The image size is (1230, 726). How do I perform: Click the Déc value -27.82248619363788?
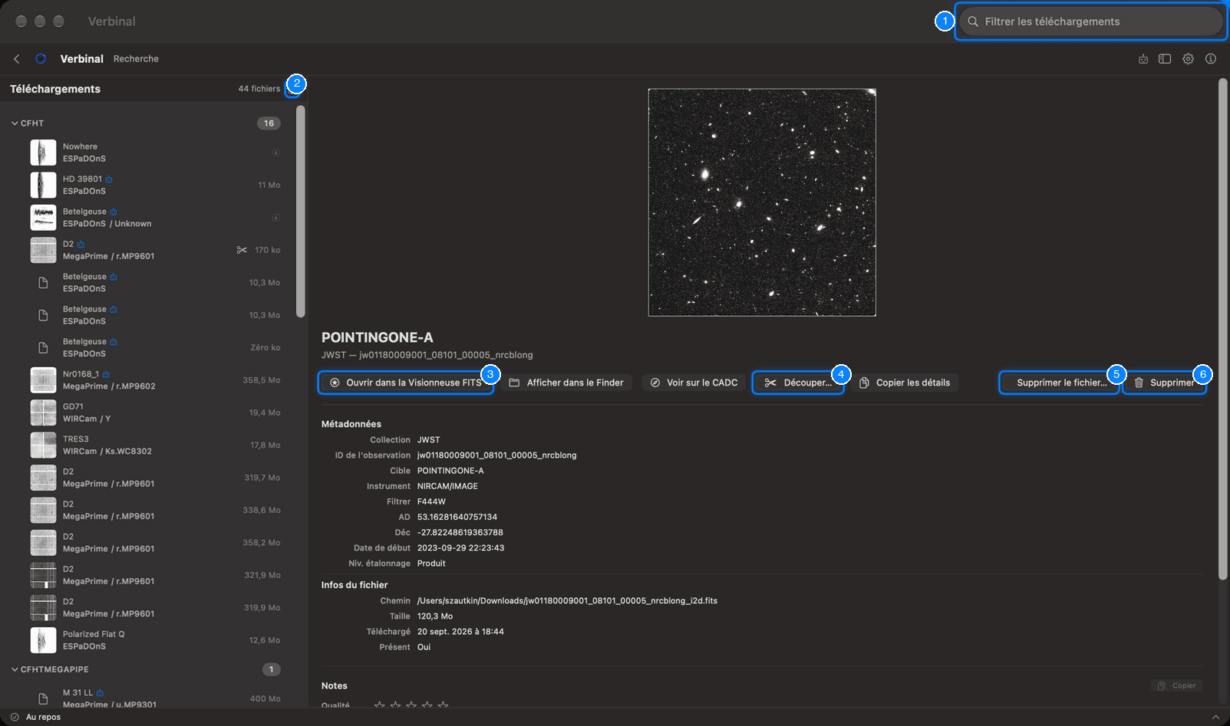[x=460, y=533]
